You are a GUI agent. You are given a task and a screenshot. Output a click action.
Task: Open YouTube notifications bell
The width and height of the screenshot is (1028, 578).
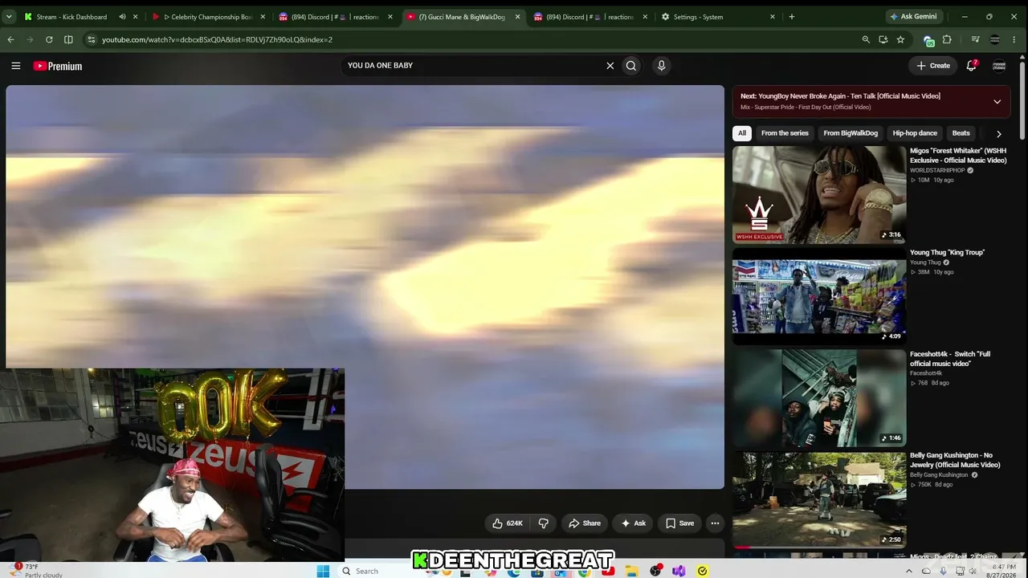tap(971, 66)
